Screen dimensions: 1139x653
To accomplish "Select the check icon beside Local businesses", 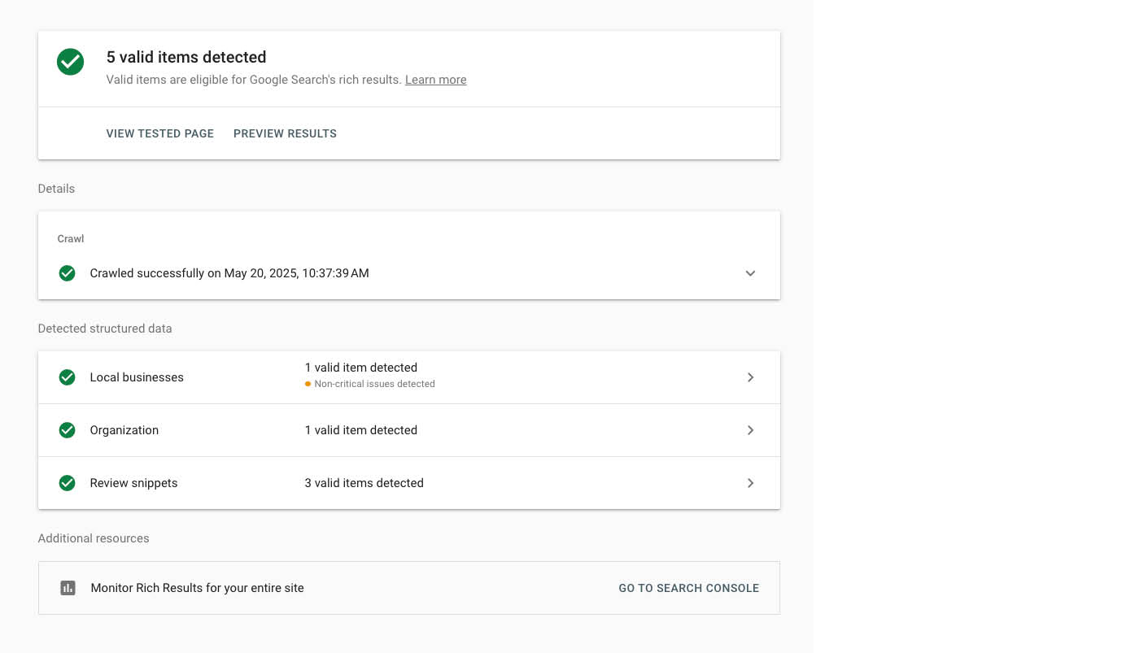I will 67,377.
